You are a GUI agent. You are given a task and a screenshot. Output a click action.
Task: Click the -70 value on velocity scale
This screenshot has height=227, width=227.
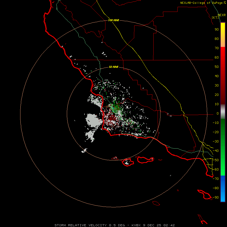point(216,179)
